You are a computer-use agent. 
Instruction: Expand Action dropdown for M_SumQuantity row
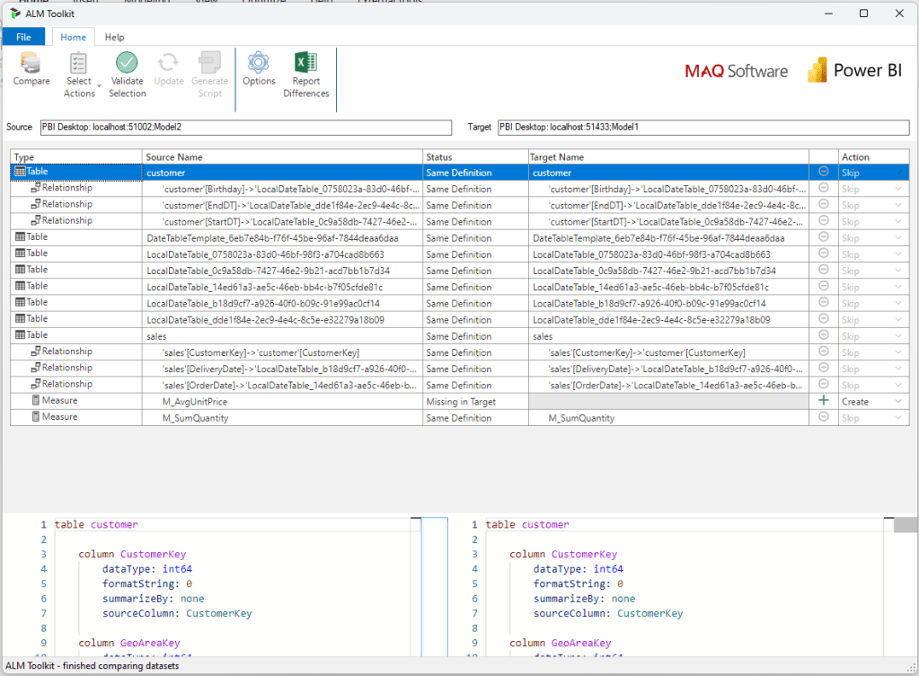(897, 418)
